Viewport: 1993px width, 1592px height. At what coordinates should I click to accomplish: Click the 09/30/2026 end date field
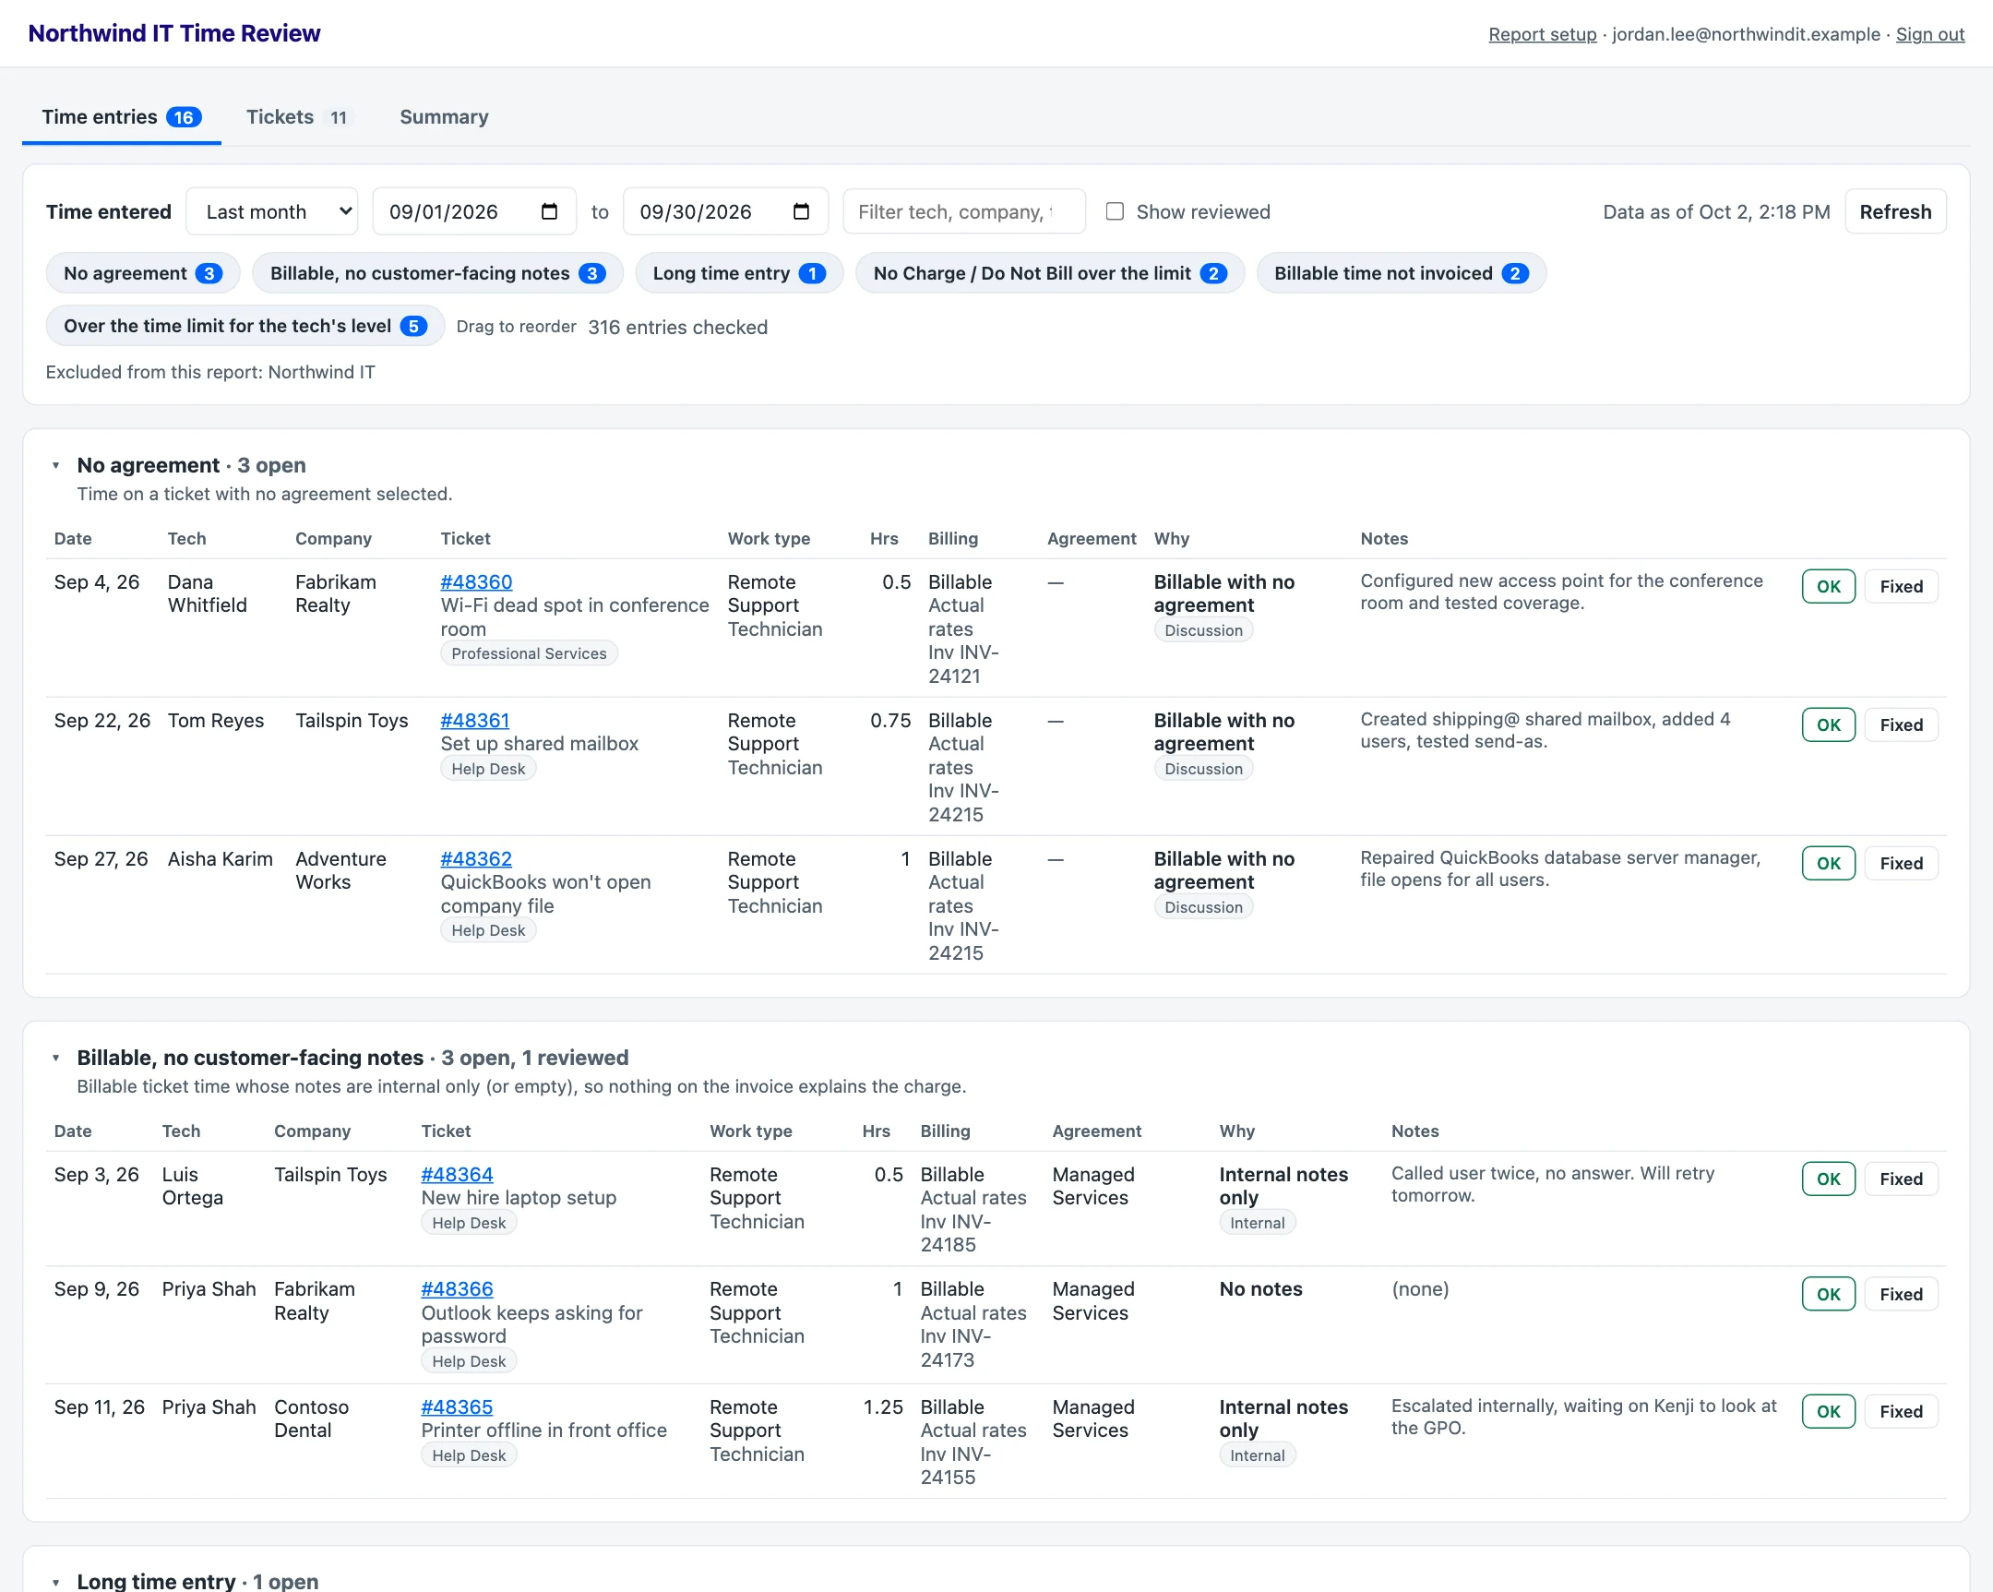click(724, 211)
